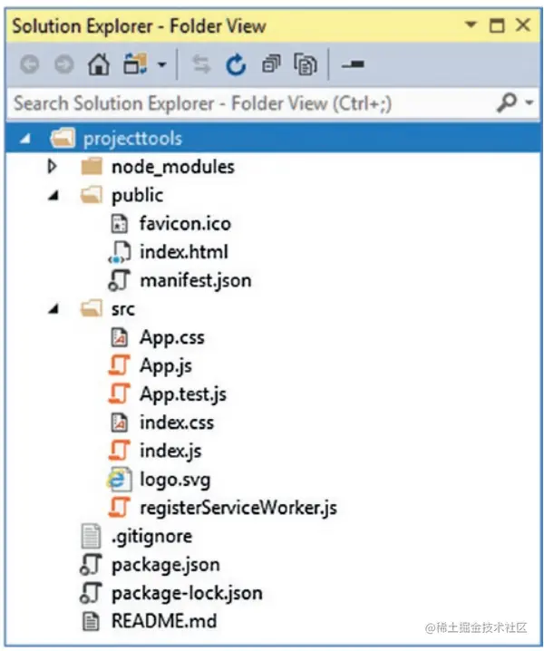Click the index.css stylesheet icon
Image resolution: width=544 pixels, height=651 pixels.
click(120, 423)
